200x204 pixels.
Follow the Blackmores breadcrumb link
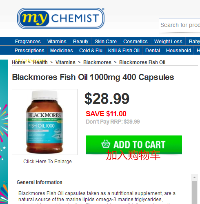click(97, 62)
